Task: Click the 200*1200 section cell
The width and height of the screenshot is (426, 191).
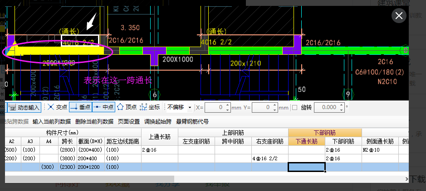Action: click(x=91, y=167)
